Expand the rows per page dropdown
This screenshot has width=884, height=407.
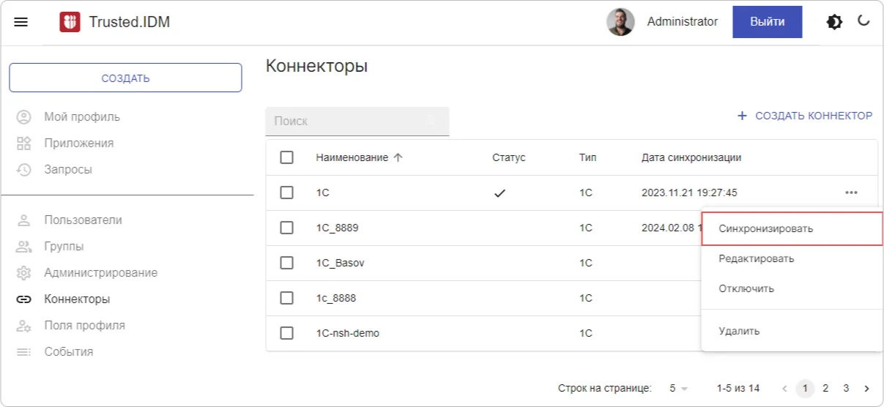pos(678,388)
